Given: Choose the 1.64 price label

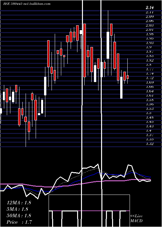Looking at the screenshot, I should pos(150,91).
